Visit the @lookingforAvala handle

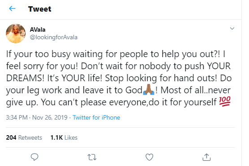coord(54,37)
